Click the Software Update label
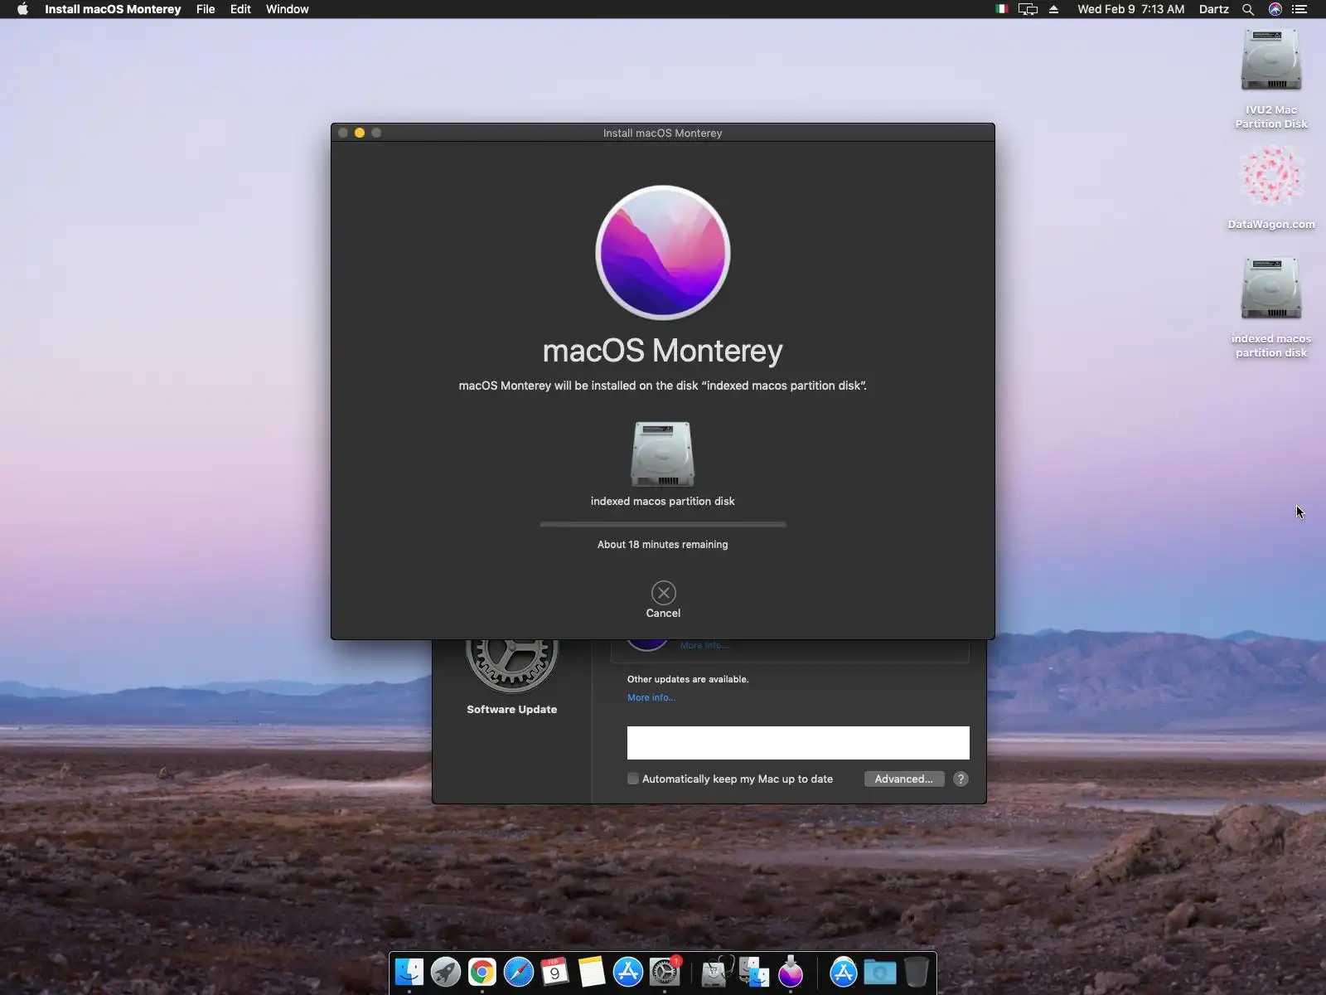1326x995 pixels. (x=511, y=709)
